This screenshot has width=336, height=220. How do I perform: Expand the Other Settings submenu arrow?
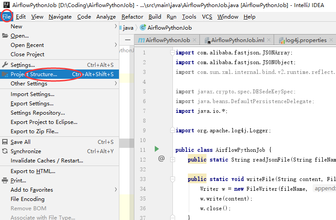pos(116,83)
